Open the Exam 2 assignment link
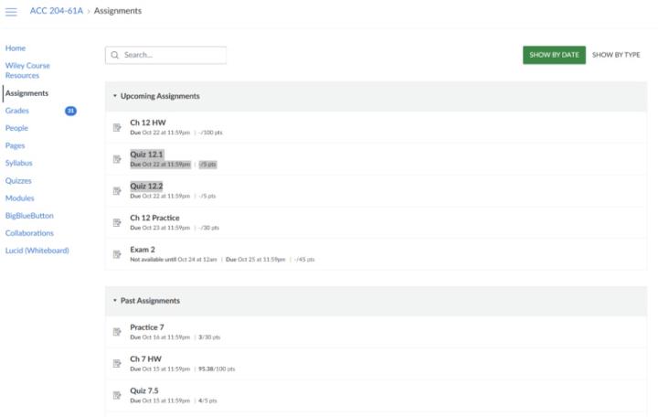The image size is (658, 417). (142, 250)
